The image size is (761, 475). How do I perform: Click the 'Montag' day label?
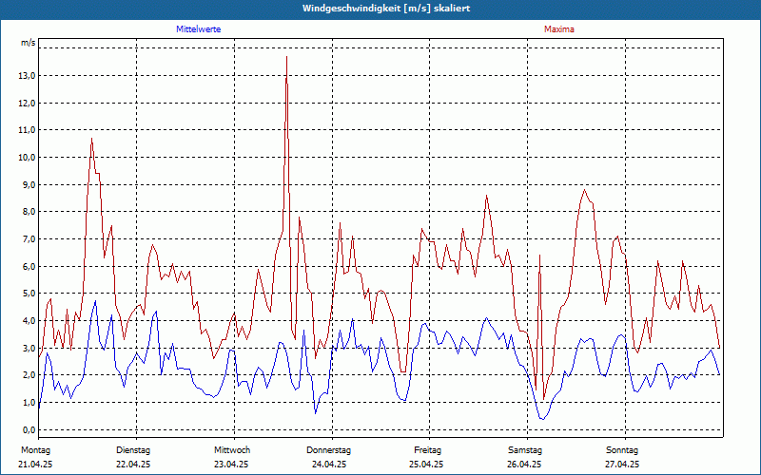coord(35,450)
